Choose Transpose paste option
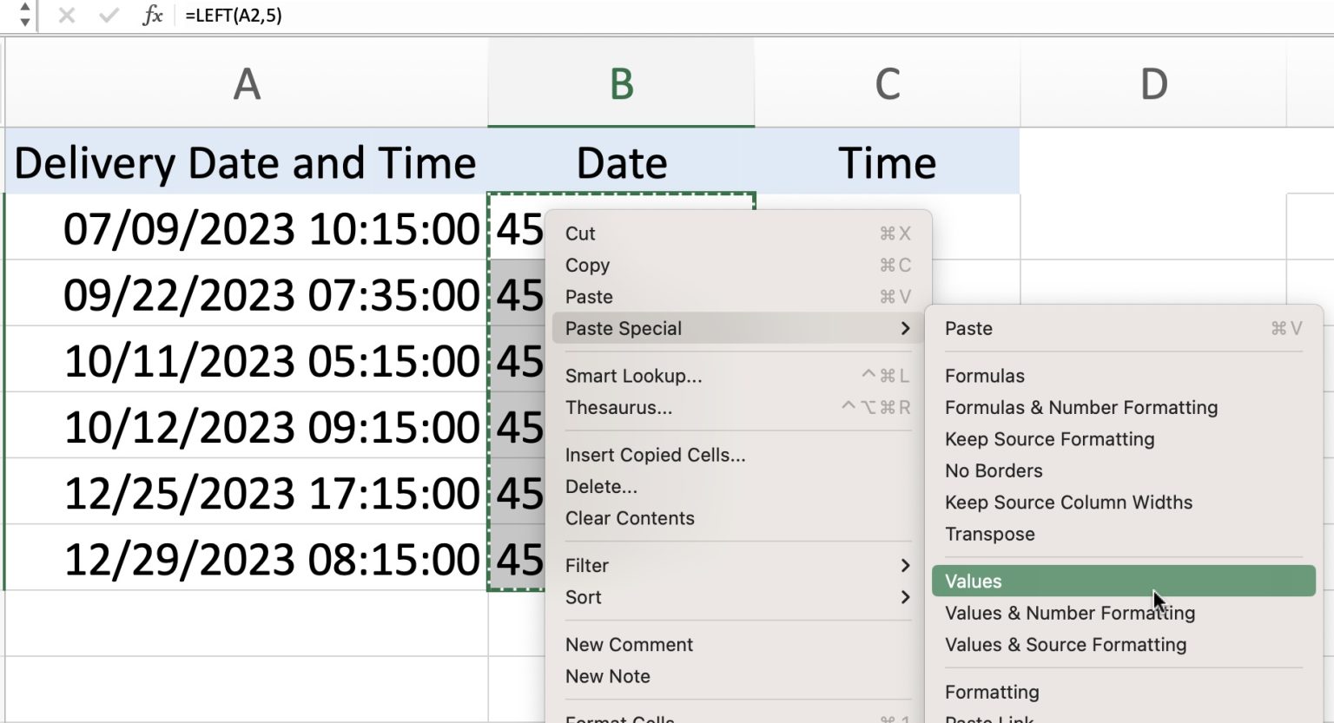Screen dimensions: 1334x723 (989, 534)
